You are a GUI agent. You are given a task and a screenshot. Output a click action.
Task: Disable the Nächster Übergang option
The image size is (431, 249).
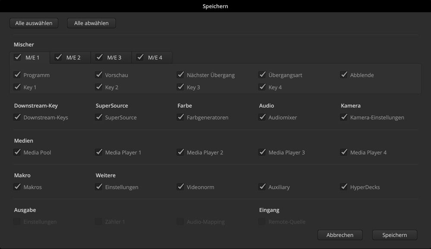pyautogui.click(x=180, y=75)
